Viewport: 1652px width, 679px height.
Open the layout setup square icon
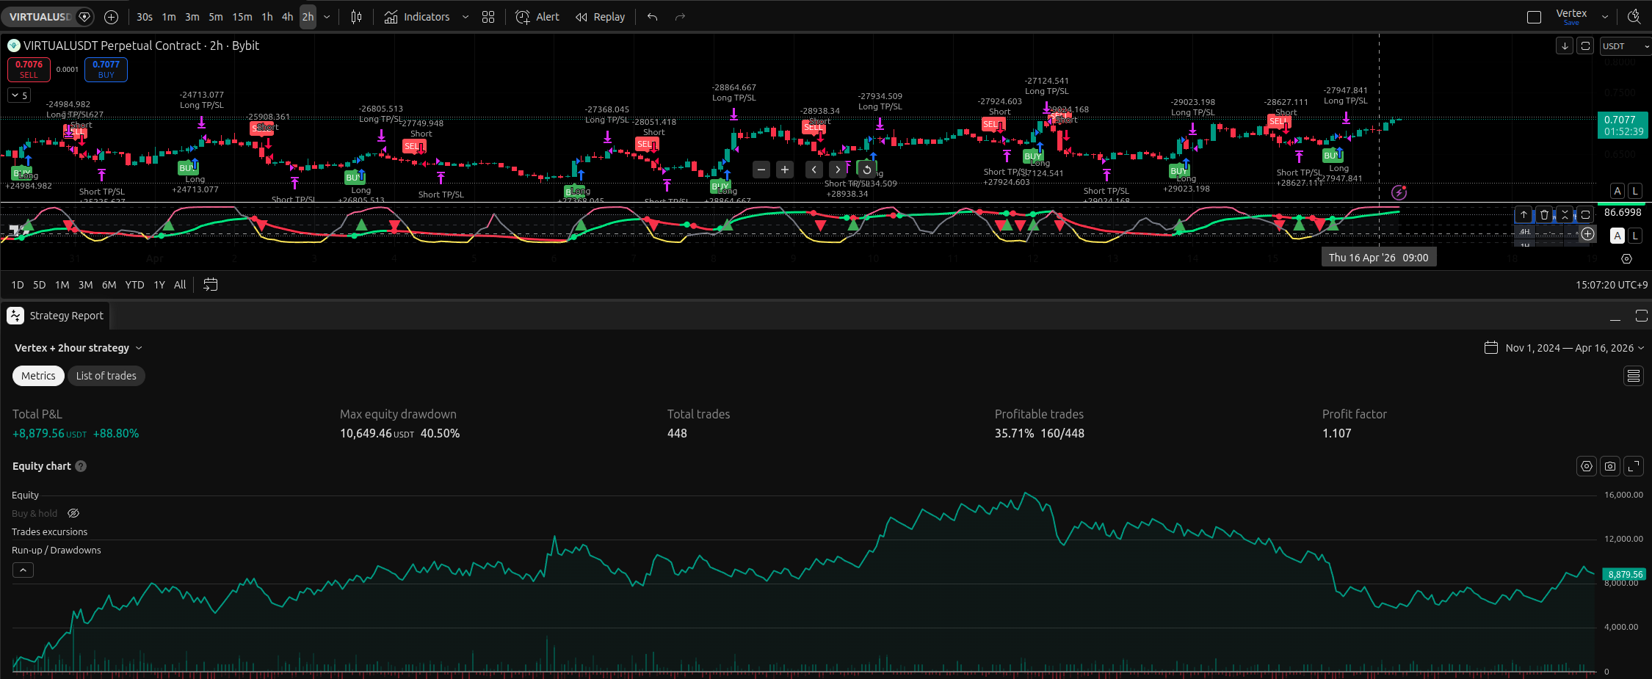click(1534, 16)
